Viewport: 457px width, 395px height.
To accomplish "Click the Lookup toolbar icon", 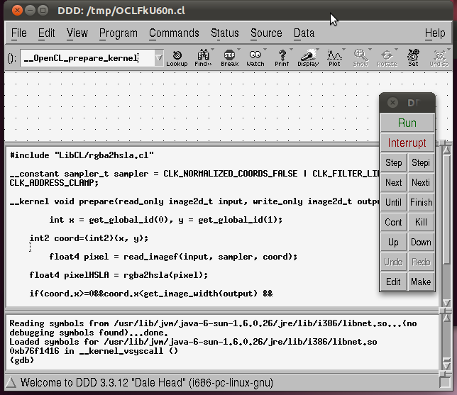I will point(177,58).
